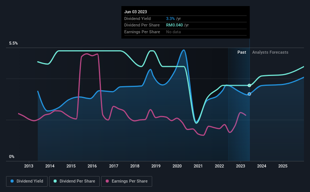310x192 pixels.
Task: Select the teal data point marker on chart
Action: pyautogui.click(x=249, y=85)
